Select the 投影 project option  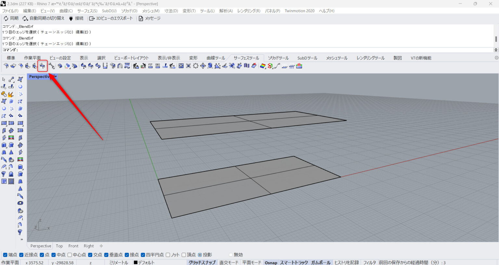point(200,255)
